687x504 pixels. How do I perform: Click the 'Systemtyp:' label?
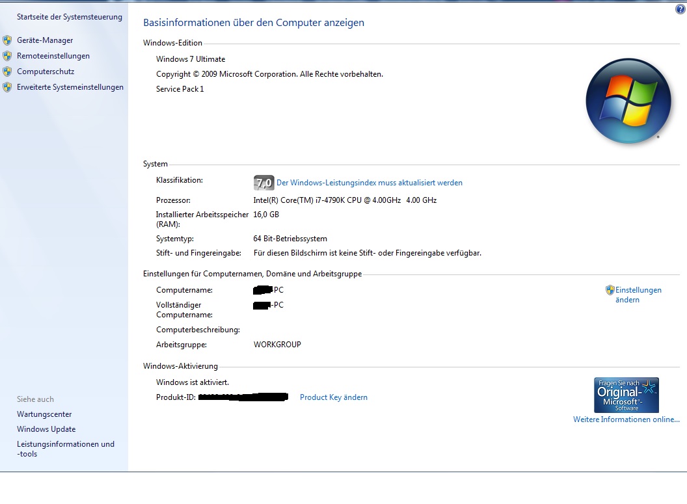tap(175, 239)
